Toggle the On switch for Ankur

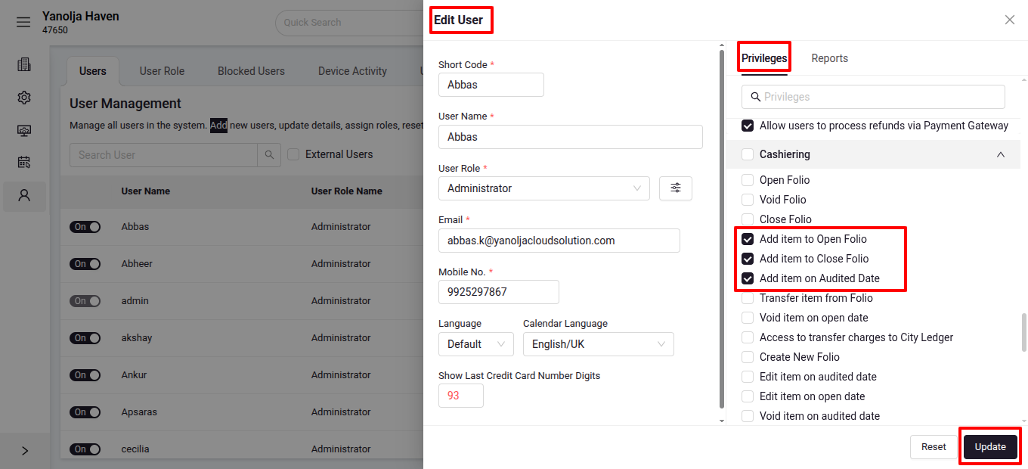pyautogui.click(x=85, y=375)
